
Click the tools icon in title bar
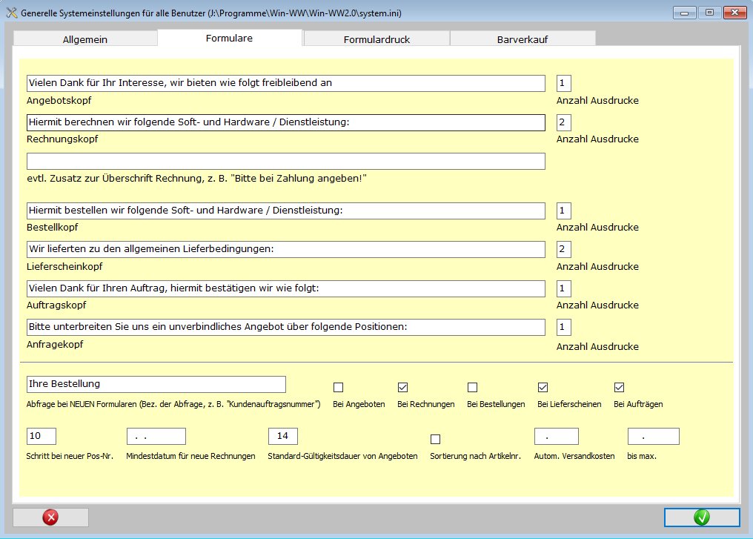pyautogui.click(x=12, y=13)
